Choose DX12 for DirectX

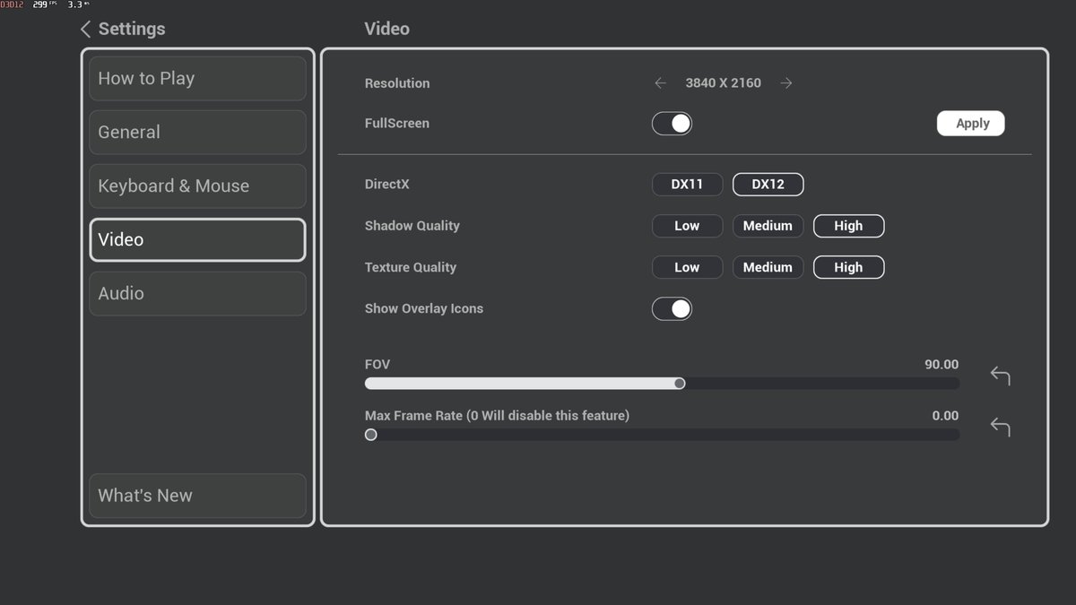coord(768,185)
